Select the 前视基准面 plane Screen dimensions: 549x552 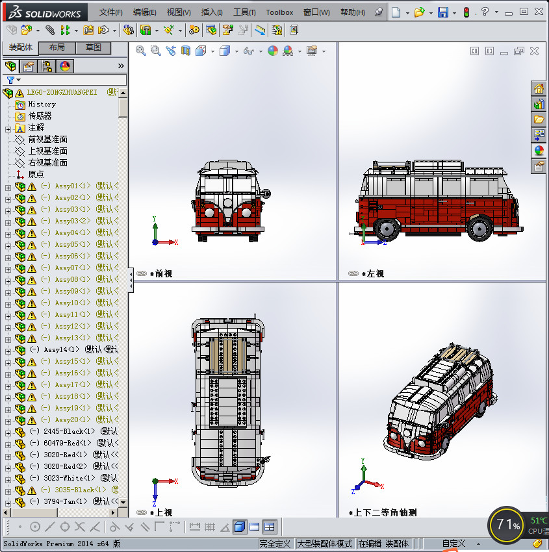[48, 139]
